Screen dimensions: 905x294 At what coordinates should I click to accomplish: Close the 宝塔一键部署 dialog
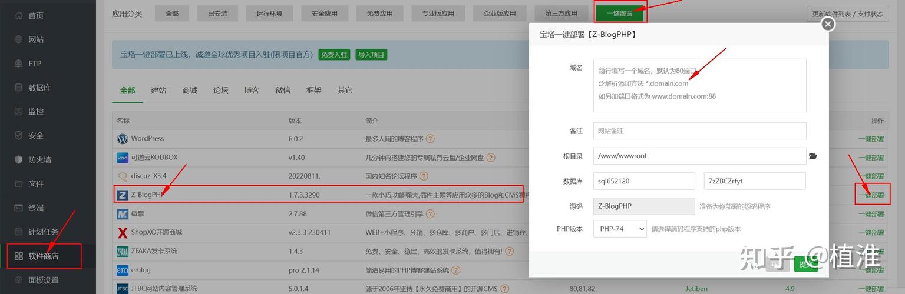click(x=828, y=24)
